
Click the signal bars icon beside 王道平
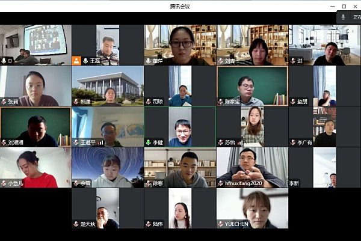pos(100,143)
